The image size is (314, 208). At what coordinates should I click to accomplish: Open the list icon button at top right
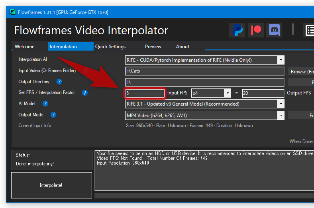pyautogui.click(x=309, y=30)
